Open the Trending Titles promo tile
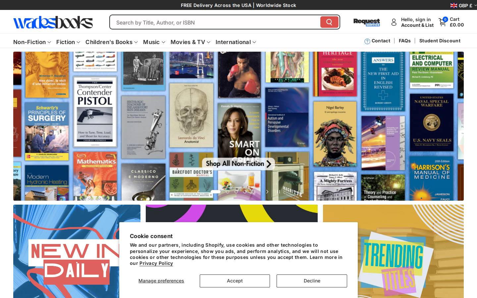The width and height of the screenshot is (477, 298). pos(393,251)
